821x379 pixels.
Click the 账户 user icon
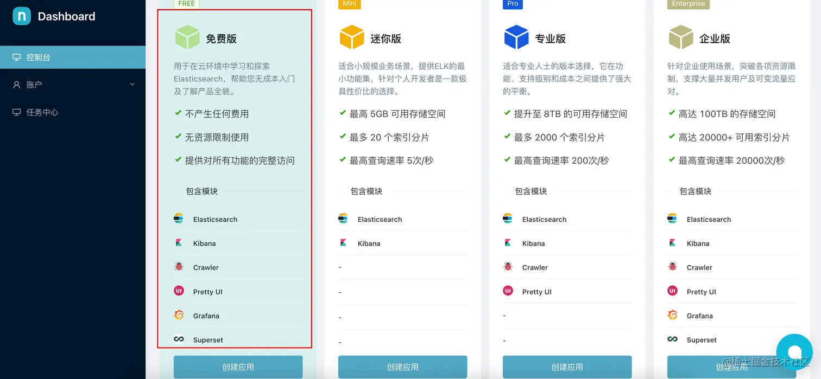click(16, 85)
